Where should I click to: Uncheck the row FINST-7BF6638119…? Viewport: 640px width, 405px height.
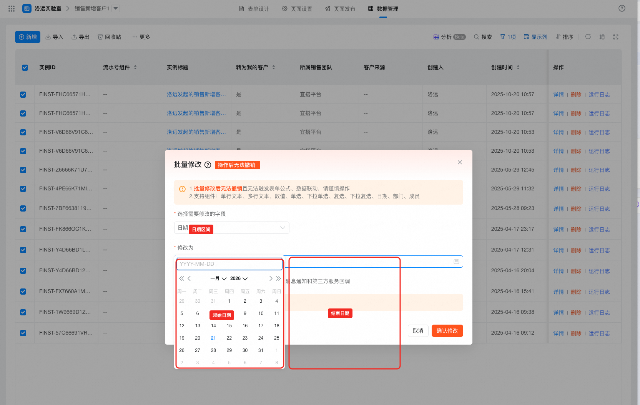[23, 208]
